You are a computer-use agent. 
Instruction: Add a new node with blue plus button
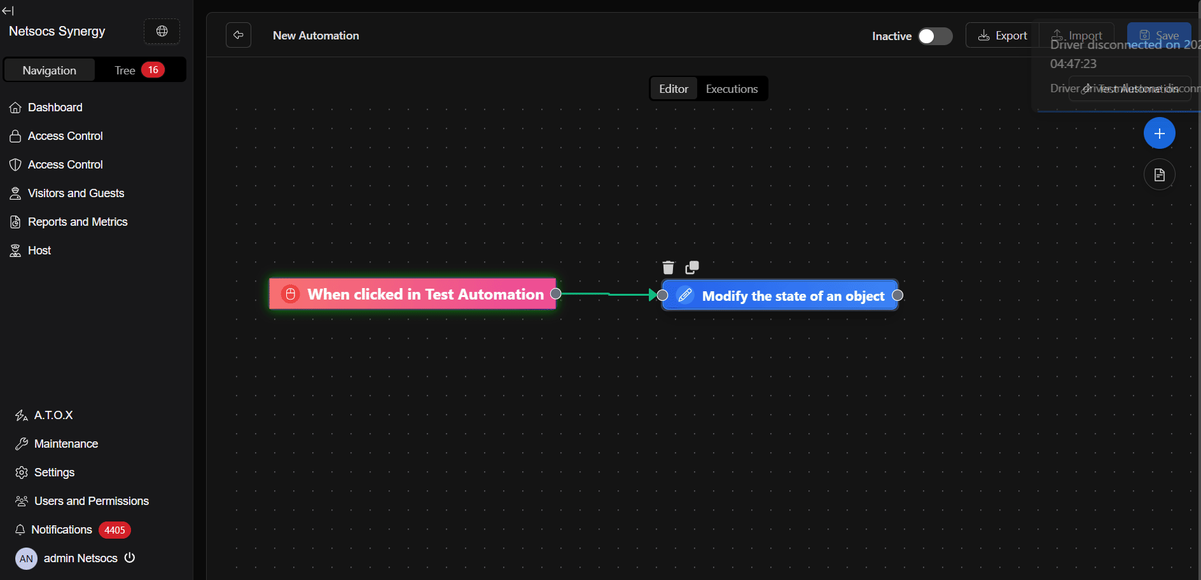click(1159, 134)
